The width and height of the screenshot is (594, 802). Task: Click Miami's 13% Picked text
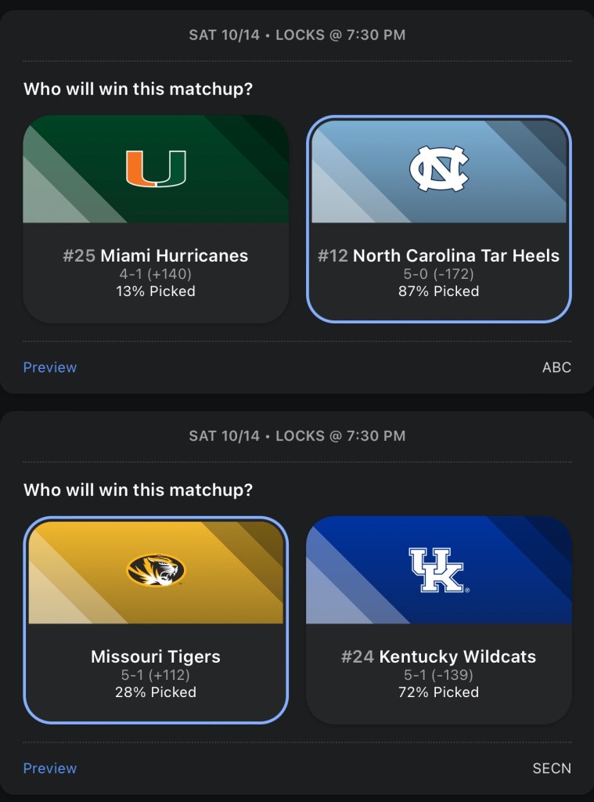[156, 291]
